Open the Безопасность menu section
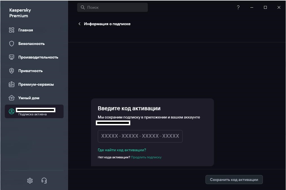This screenshot has width=286, height=190. tap(31, 44)
